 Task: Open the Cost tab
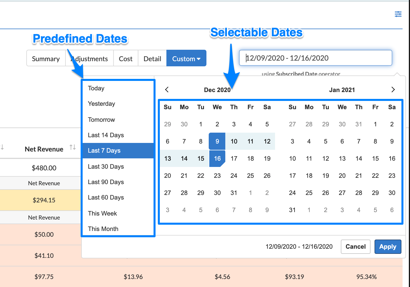click(126, 59)
